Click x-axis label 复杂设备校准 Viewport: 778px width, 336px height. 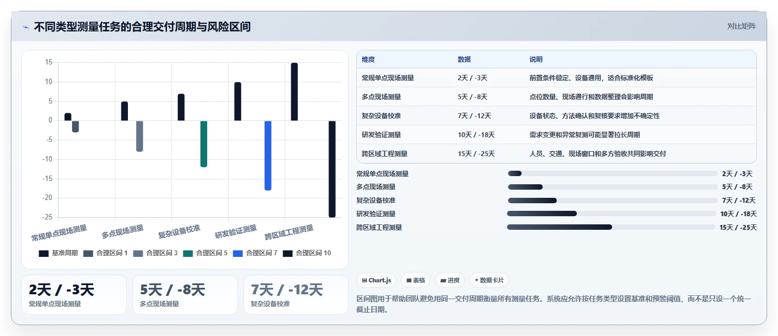[179, 232]
